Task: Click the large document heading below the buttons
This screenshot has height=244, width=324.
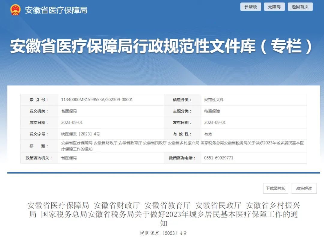Action: point(163,214)
